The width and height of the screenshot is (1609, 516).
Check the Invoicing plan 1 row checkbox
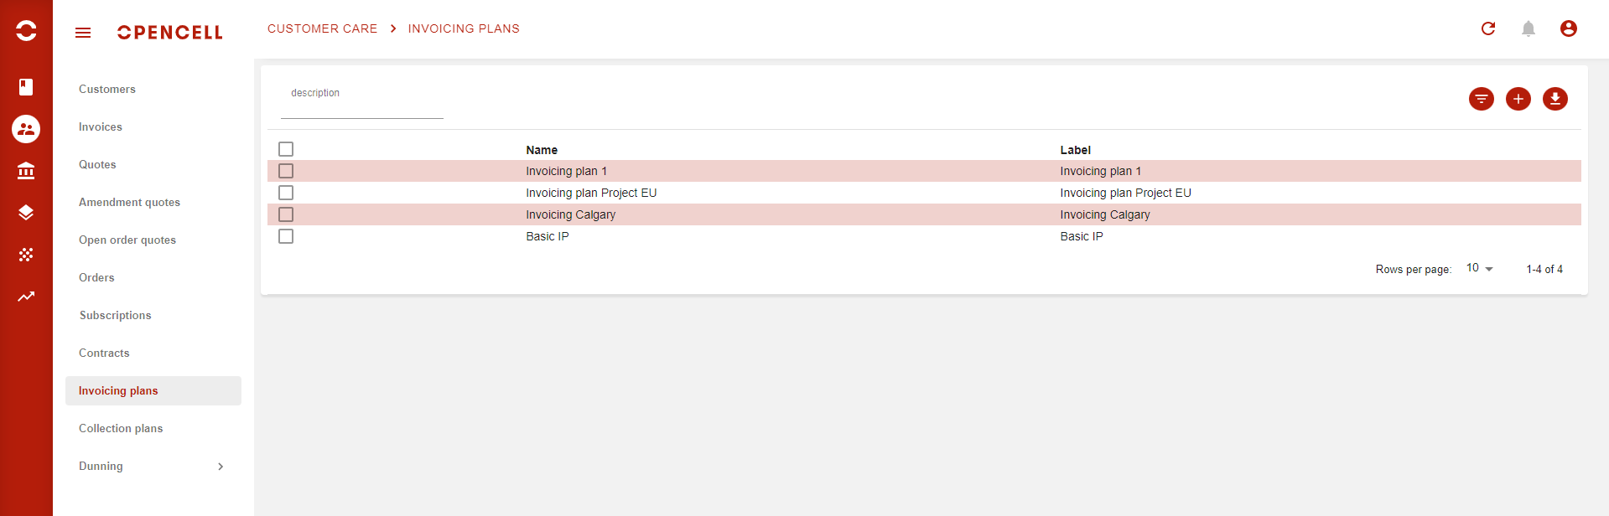pos(286,171)
